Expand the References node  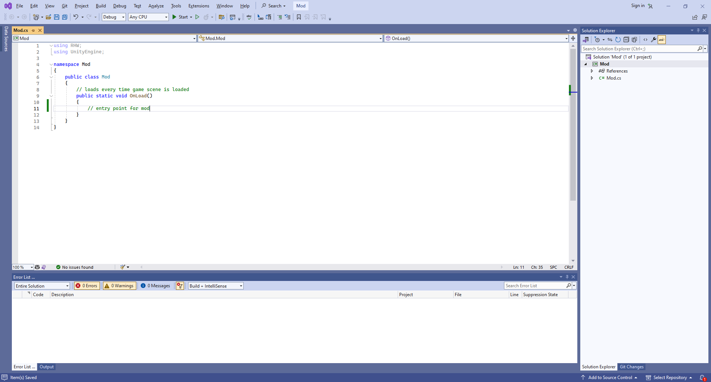coord(592,71)
